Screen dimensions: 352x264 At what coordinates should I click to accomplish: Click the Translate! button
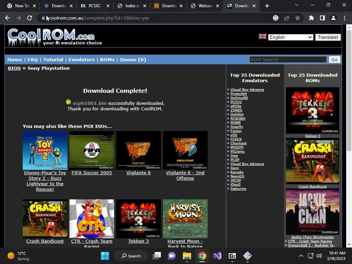click(x=328, y=37)
